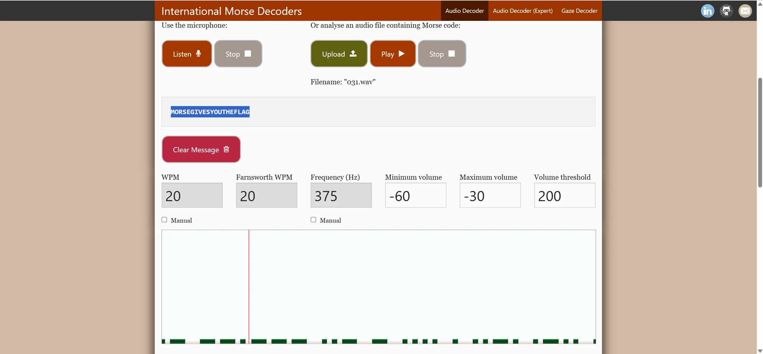This screenshot has width=763, height=354.
Task: Enable Manual checkbox under WPM
Action: click(164, 220)
